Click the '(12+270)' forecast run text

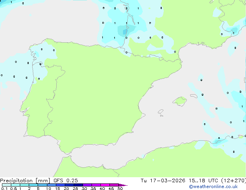coord(234,181)
